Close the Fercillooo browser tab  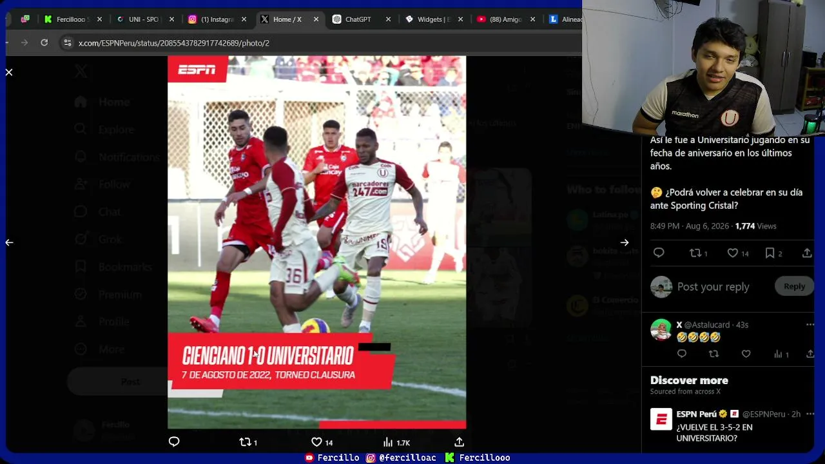point(99,19)
